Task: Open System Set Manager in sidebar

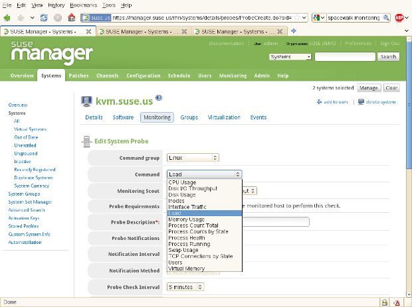Action: pyautogui.click(x=30, y=202)
